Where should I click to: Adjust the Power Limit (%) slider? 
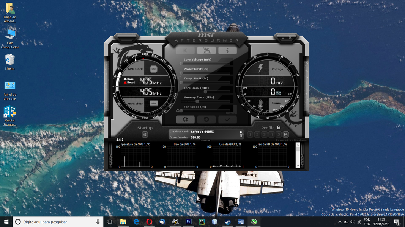206,73
